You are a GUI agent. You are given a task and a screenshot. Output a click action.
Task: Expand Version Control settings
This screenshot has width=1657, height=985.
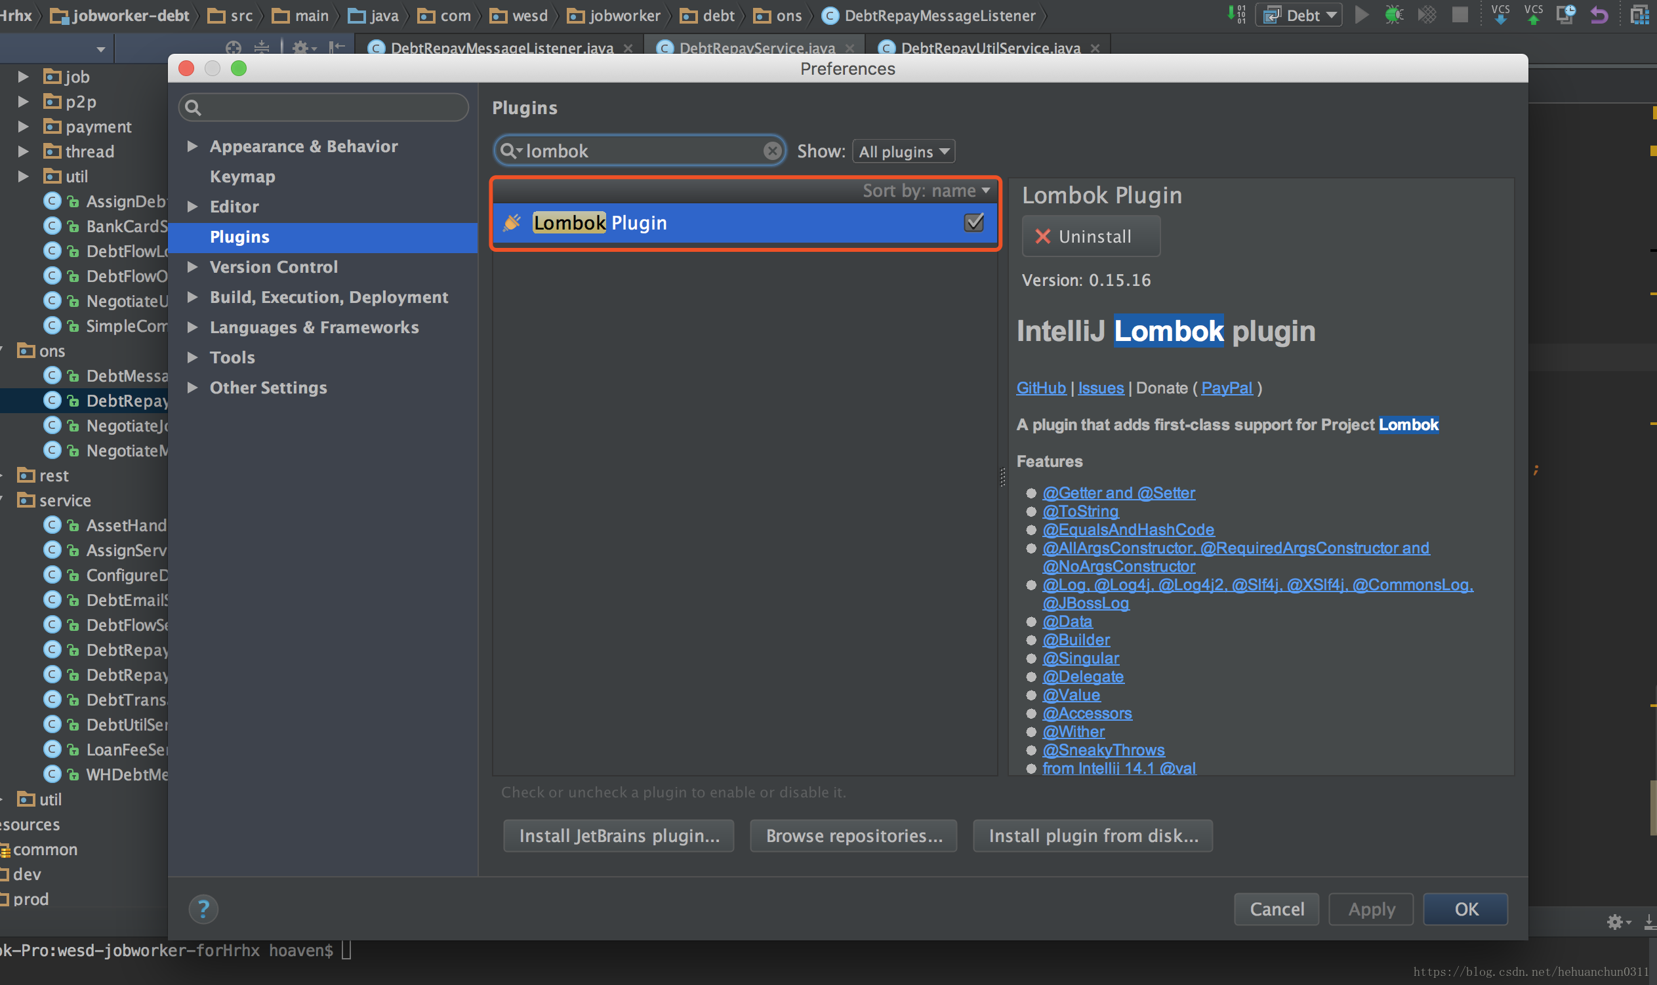[192, 267]
